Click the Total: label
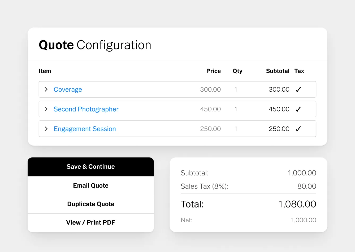355x252 pixels. pos(192,204)
